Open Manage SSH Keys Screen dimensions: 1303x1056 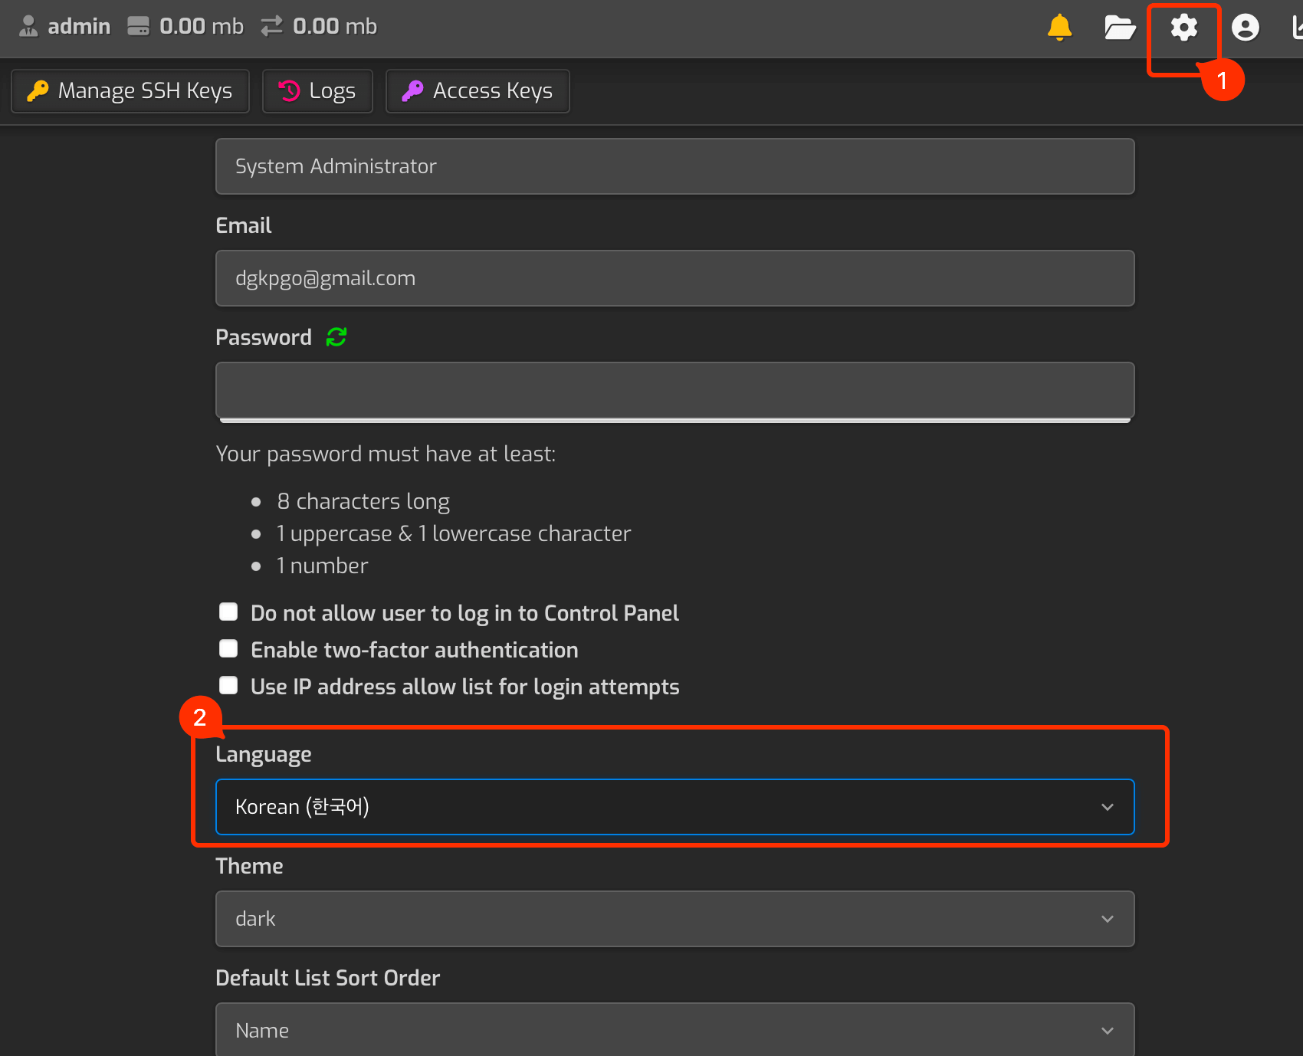pyautogui.click(x=130, y=91)
